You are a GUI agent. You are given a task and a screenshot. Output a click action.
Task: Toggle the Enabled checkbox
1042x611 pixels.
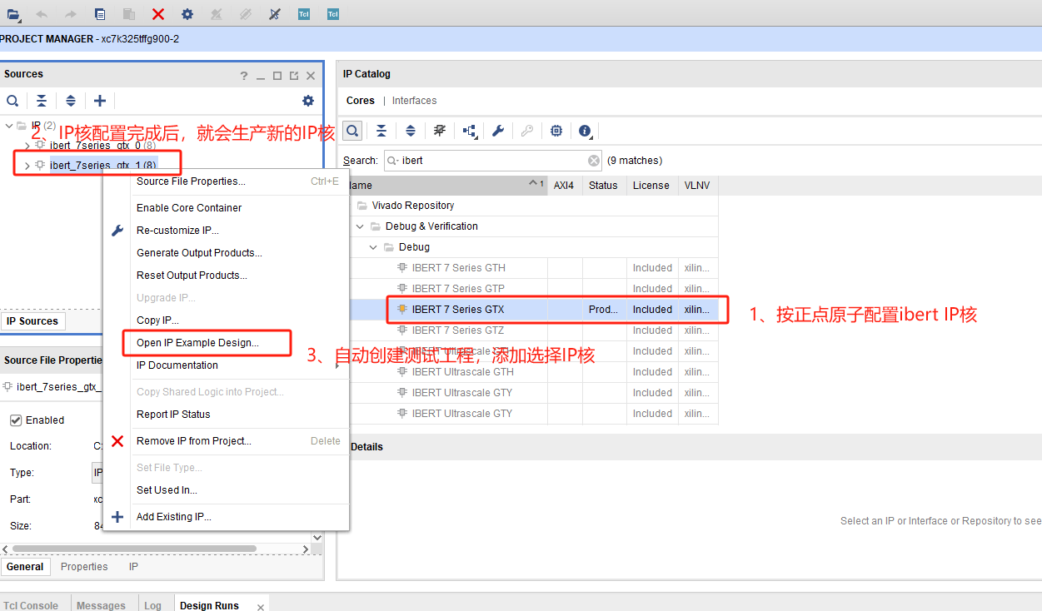point(15,420)
